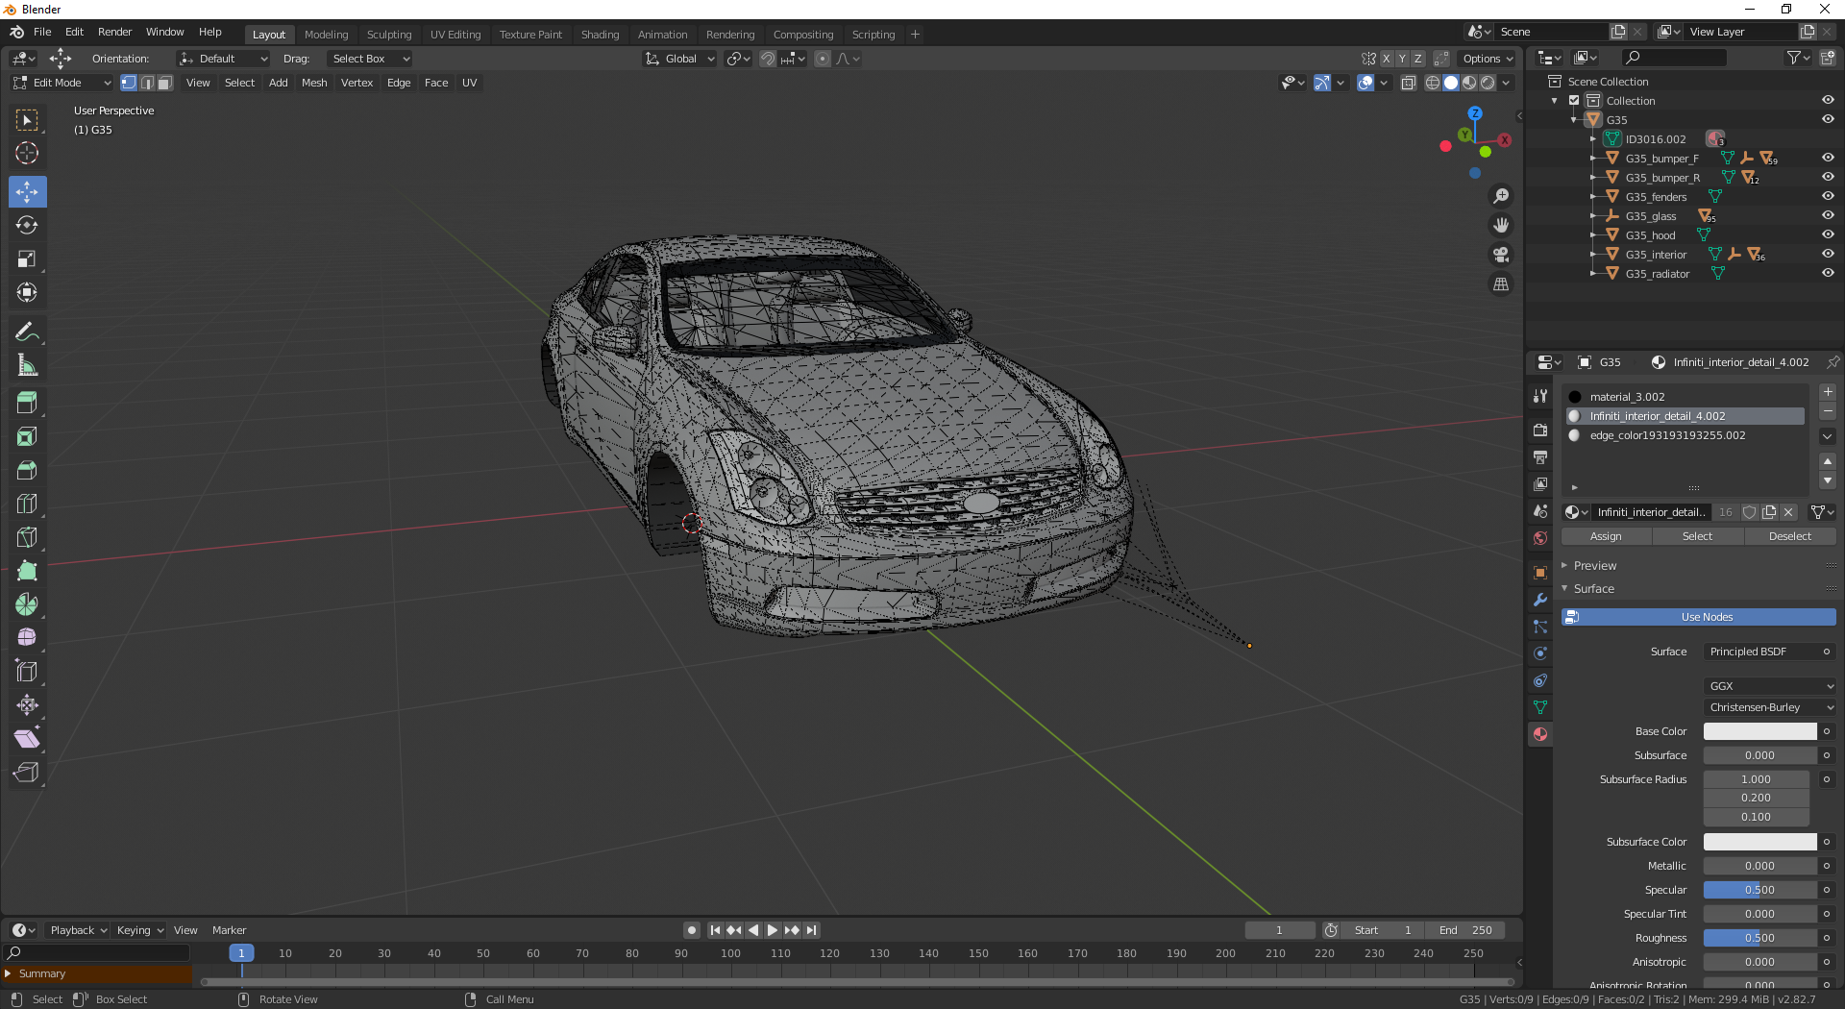Toggle the camera view icon
Viewport: 1845px width, 1009px height.
click(x=1500, y=255)
